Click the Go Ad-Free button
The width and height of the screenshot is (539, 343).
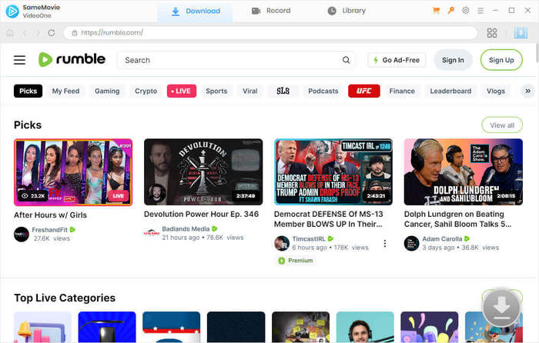click(397, 60)
